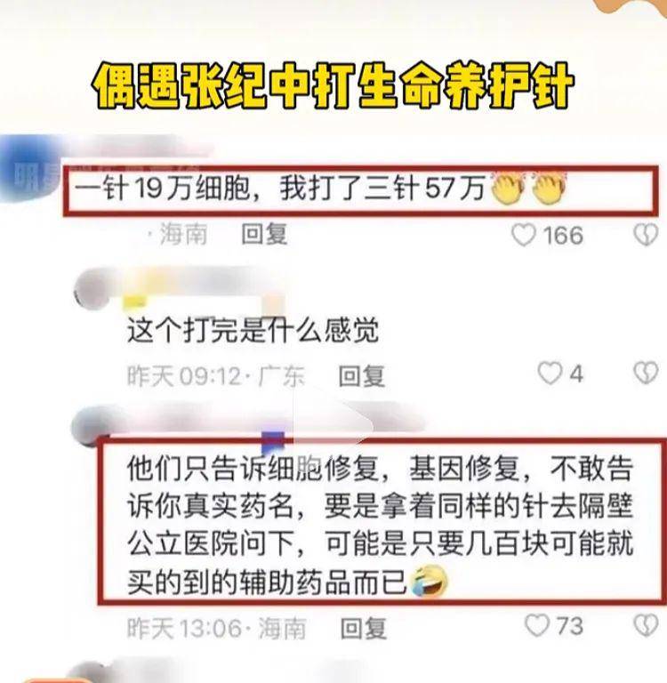Image resolution: width=667 pixels, height=683 pixels.
Task: Select the comment about 细胞修复 基因修复
Action: tap(380, 526)
